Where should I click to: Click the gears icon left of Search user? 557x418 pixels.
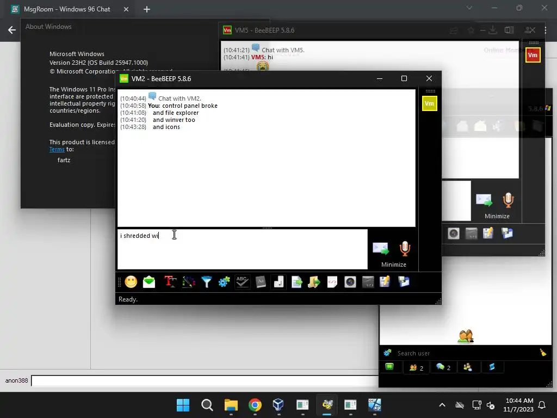point(387,353)
